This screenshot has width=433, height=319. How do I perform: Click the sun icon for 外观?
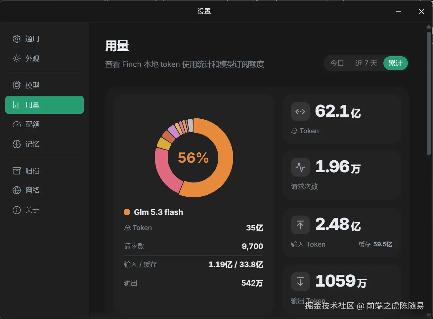[x=17, y=59]
